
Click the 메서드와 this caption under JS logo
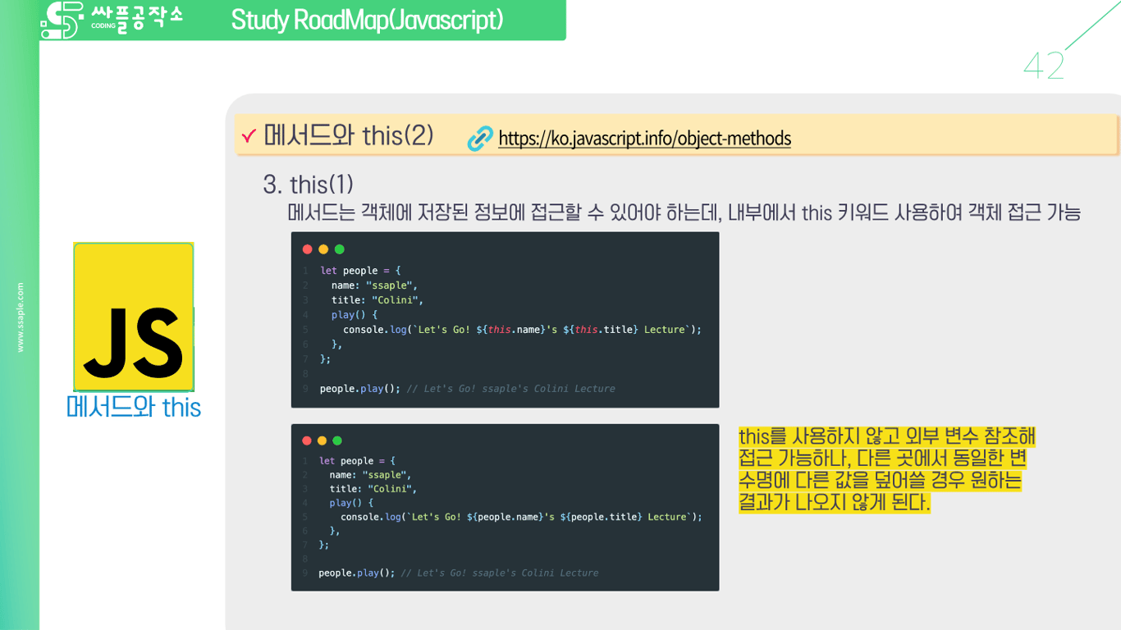tap(133, 407)
